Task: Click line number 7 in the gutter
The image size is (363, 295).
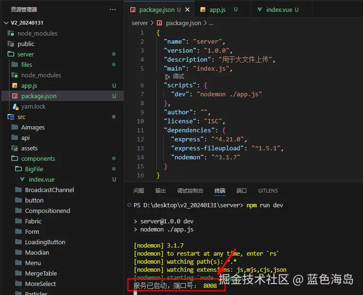Action: pyautogui.click(x=142, y=94)
